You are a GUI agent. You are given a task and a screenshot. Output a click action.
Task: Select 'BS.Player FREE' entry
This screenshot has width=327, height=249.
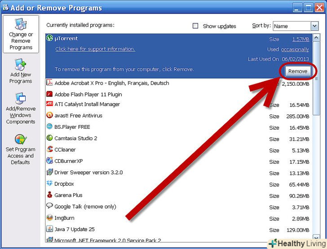pyautogui.click(x=72, y=127)
